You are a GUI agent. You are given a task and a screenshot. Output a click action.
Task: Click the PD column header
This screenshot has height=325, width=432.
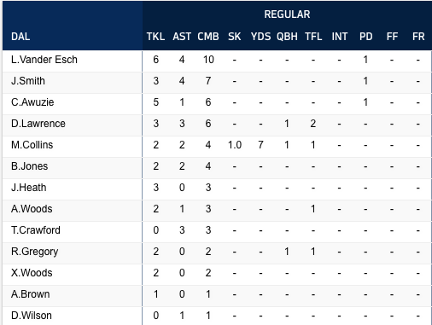(x=365, y=37)
